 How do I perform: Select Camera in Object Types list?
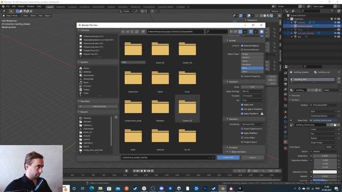point(252,58)
